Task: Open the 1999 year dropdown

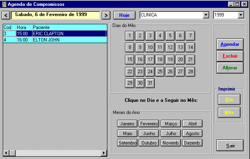Action: coord(241,15)
